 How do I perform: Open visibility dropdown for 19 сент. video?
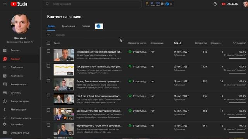(138, 125)
